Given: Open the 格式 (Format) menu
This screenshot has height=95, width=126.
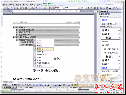Looking at the screenshot, I should click(33, 5).
